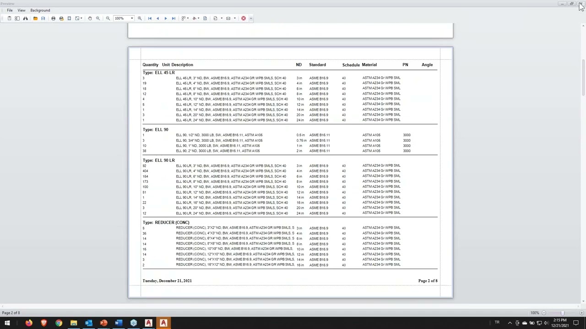Expand the Export Document dropdown arrow

tap(222, 18)
